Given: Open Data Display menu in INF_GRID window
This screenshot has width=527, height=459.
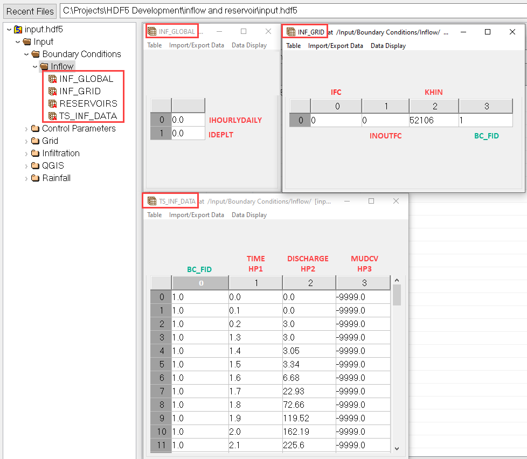Looking at the screenshot, I should (388, 46).
